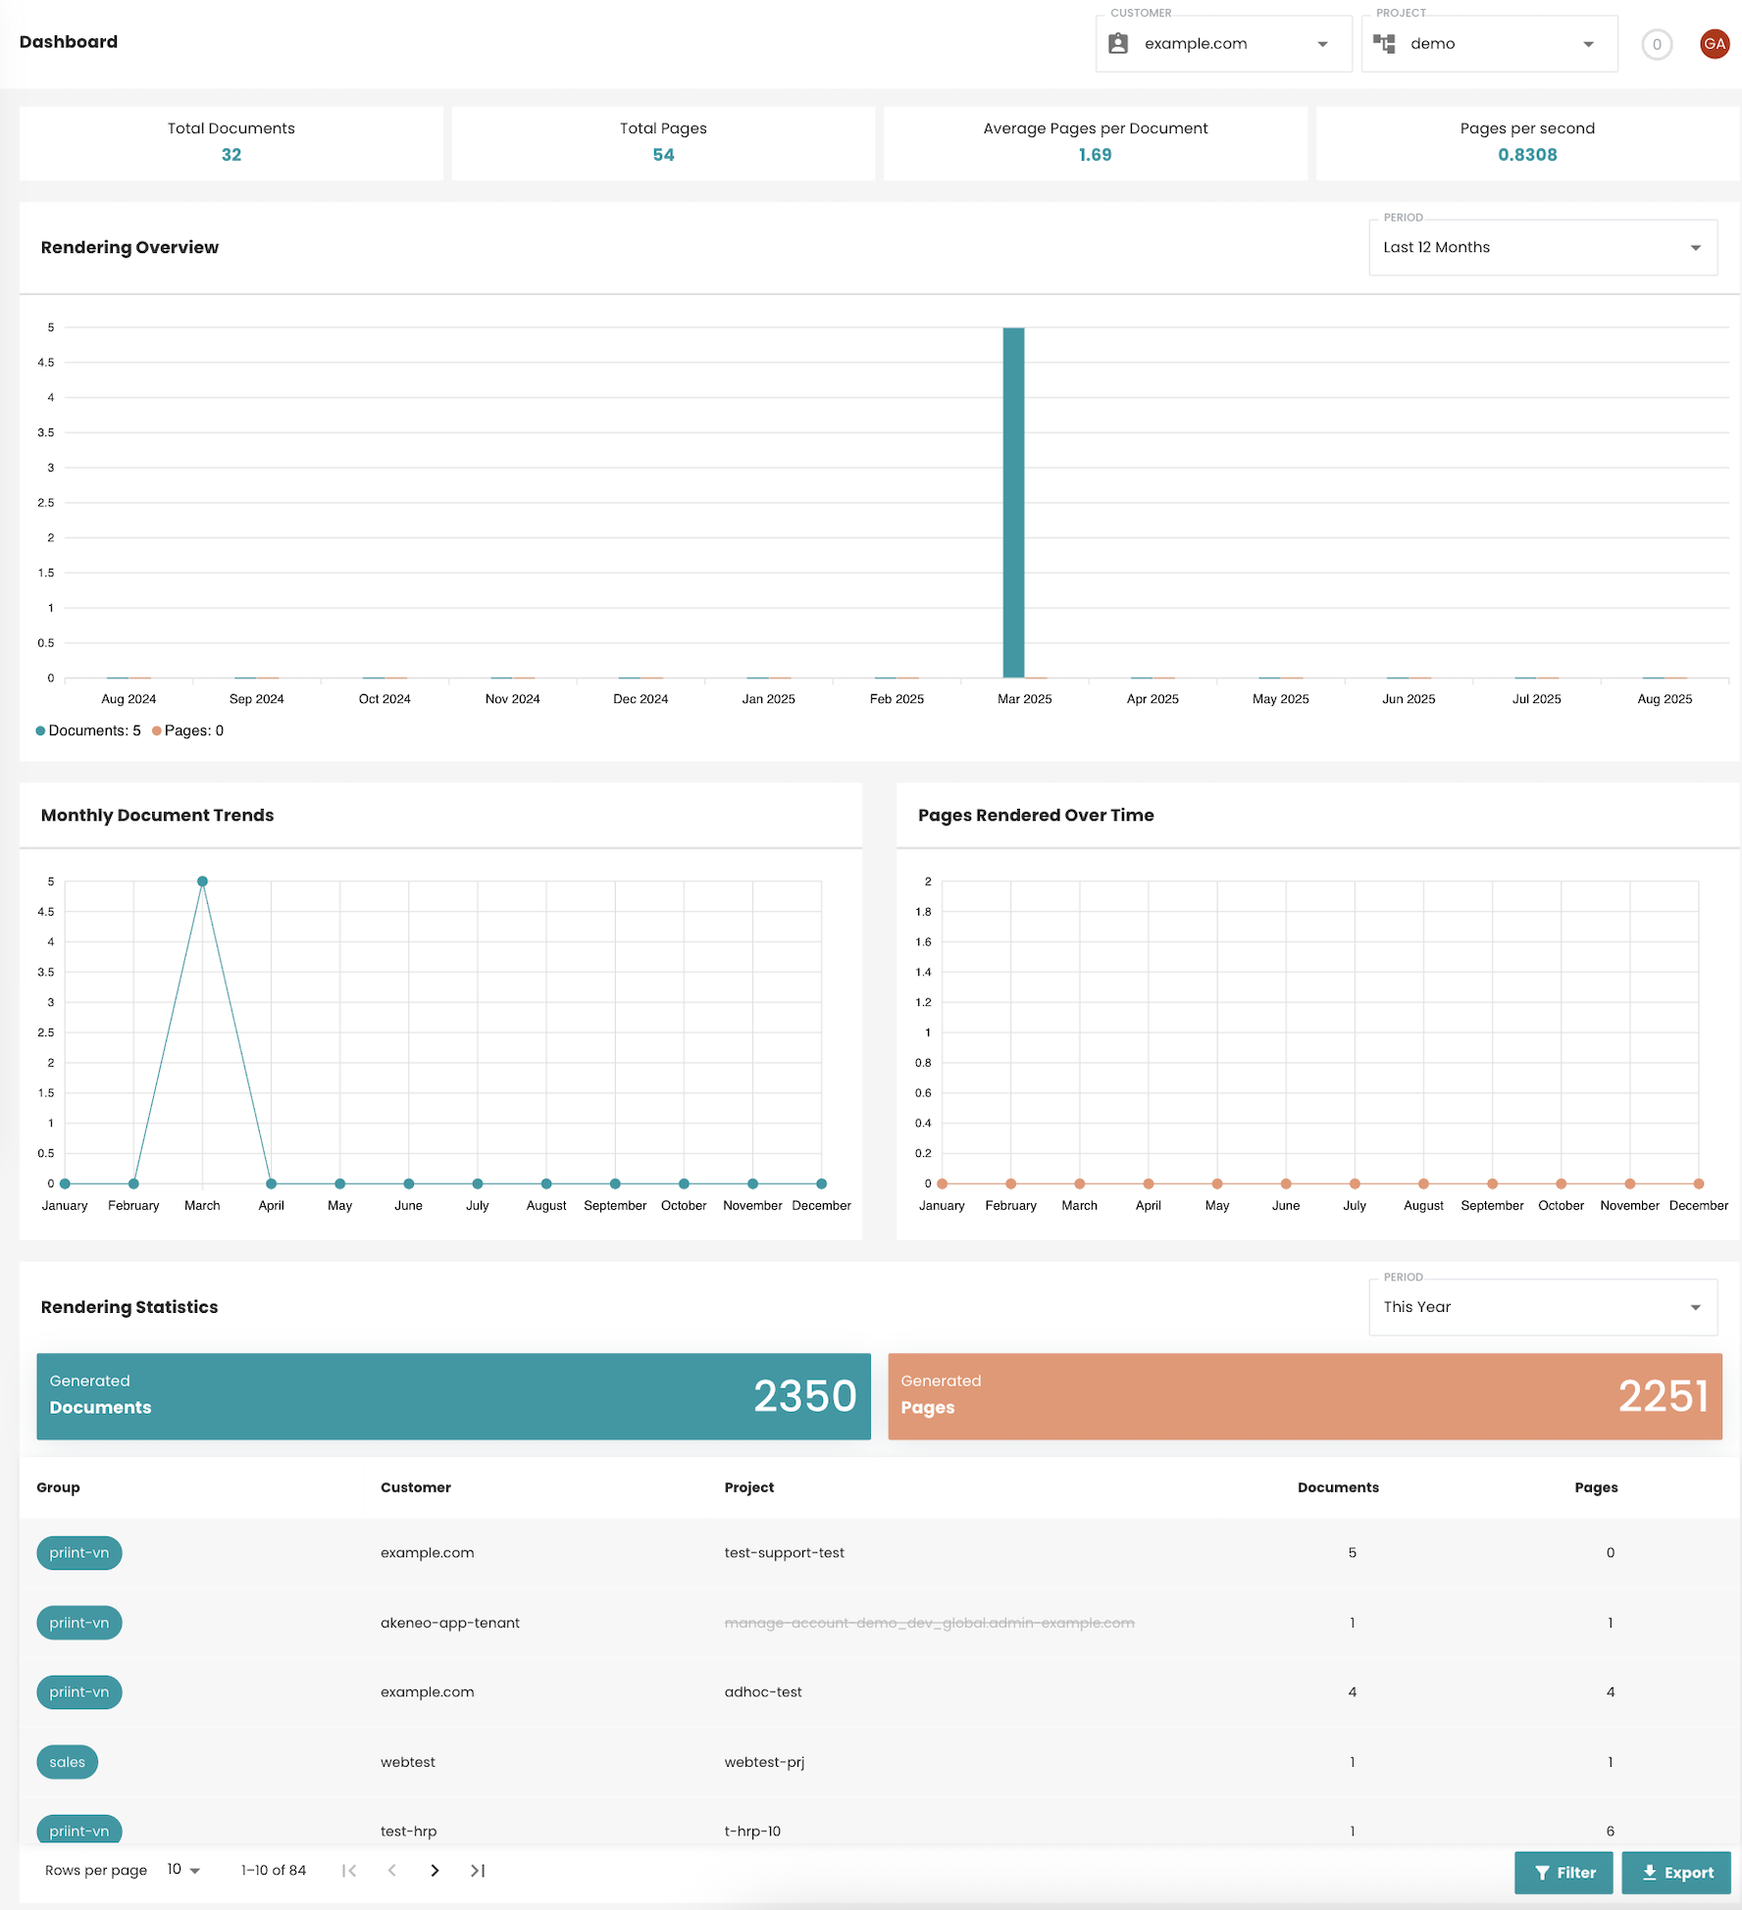This screenshot has height=1910, width=1742.
Task: Click the GA user avatar
Action: pyautogui.click(x=1714, y=43)
